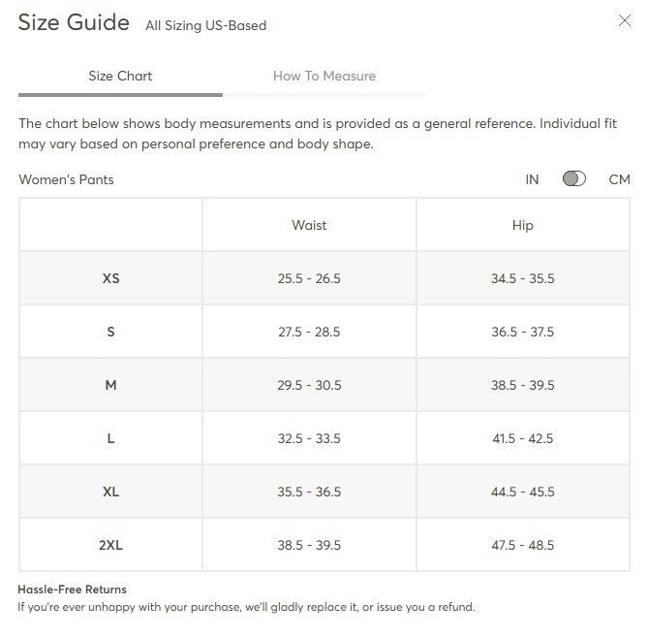Click the 2XL size row label
Viewport: 648px width, 637px height.
click(110, 545)
